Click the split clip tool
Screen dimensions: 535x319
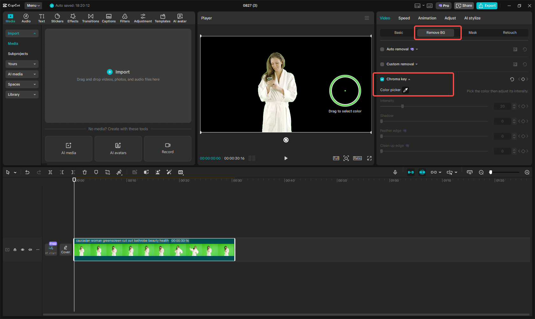pos(50,172)
